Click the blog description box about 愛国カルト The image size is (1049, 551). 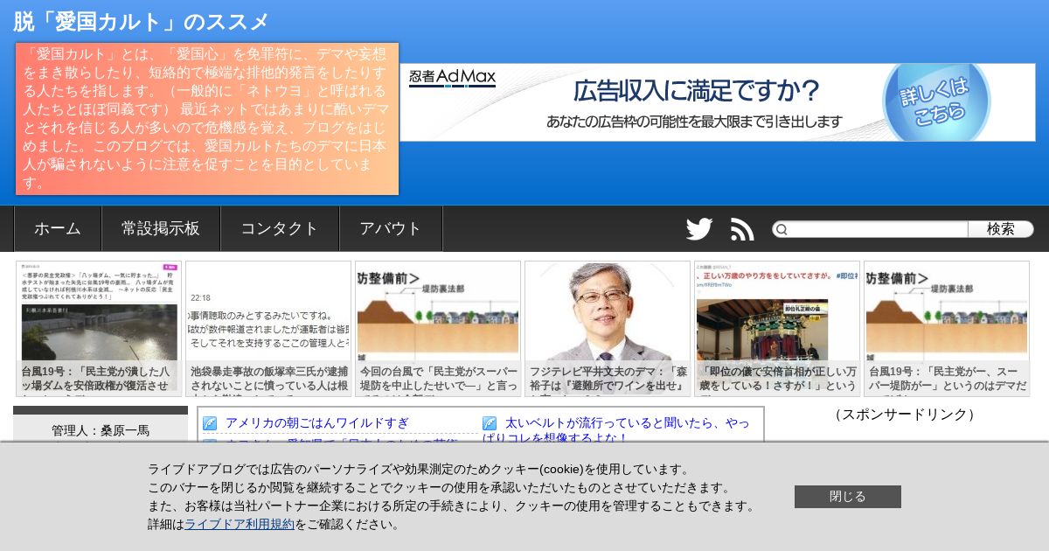(207, 119)
